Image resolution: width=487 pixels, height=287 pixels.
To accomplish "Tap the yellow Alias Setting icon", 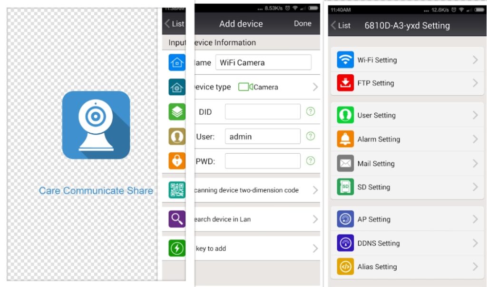I will coord(345,267).
